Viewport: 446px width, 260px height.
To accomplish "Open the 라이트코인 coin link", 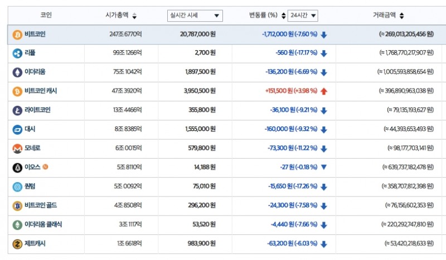I will click(x=37, y=110).
